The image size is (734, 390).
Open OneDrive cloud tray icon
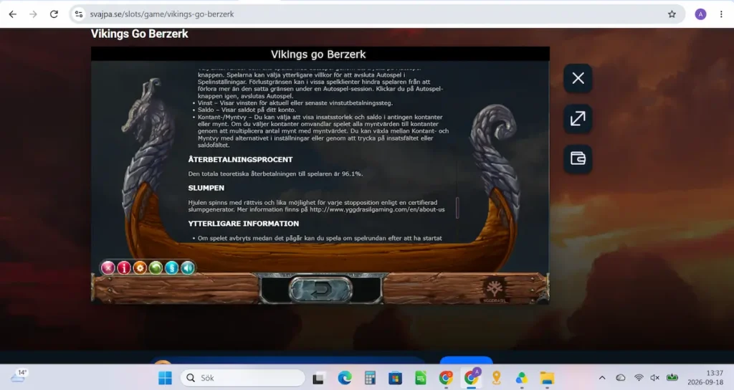pyautogui.click(x=620, y=378)
